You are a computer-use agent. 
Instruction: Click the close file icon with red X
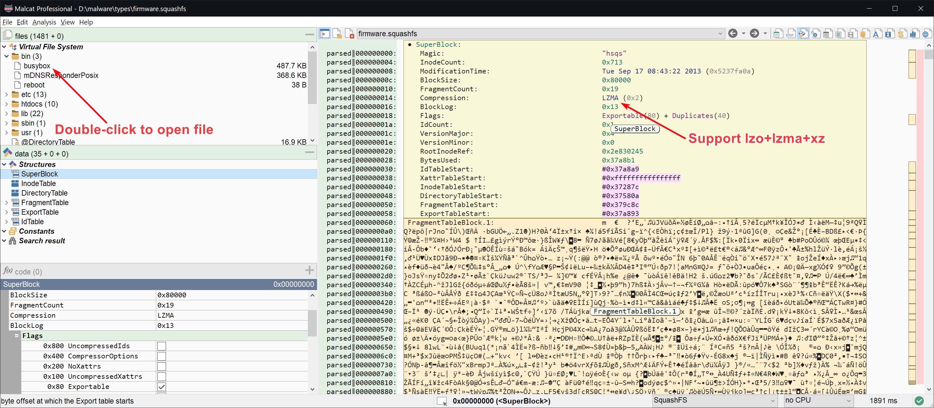pyautogui.click(x=349, y=34)
